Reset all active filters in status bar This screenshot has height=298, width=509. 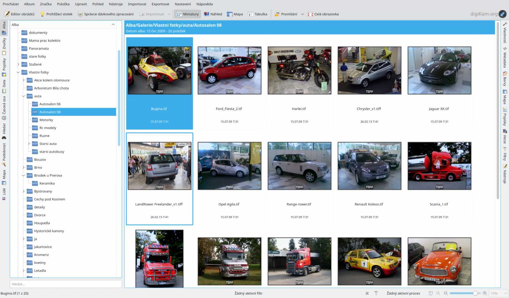367,293
